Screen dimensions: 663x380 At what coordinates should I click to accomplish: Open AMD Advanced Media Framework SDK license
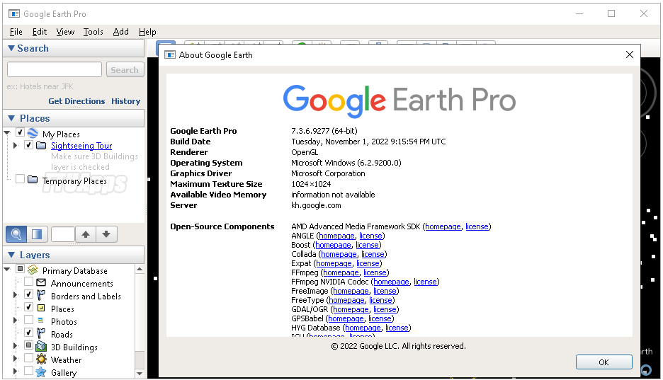coord(477,226)
